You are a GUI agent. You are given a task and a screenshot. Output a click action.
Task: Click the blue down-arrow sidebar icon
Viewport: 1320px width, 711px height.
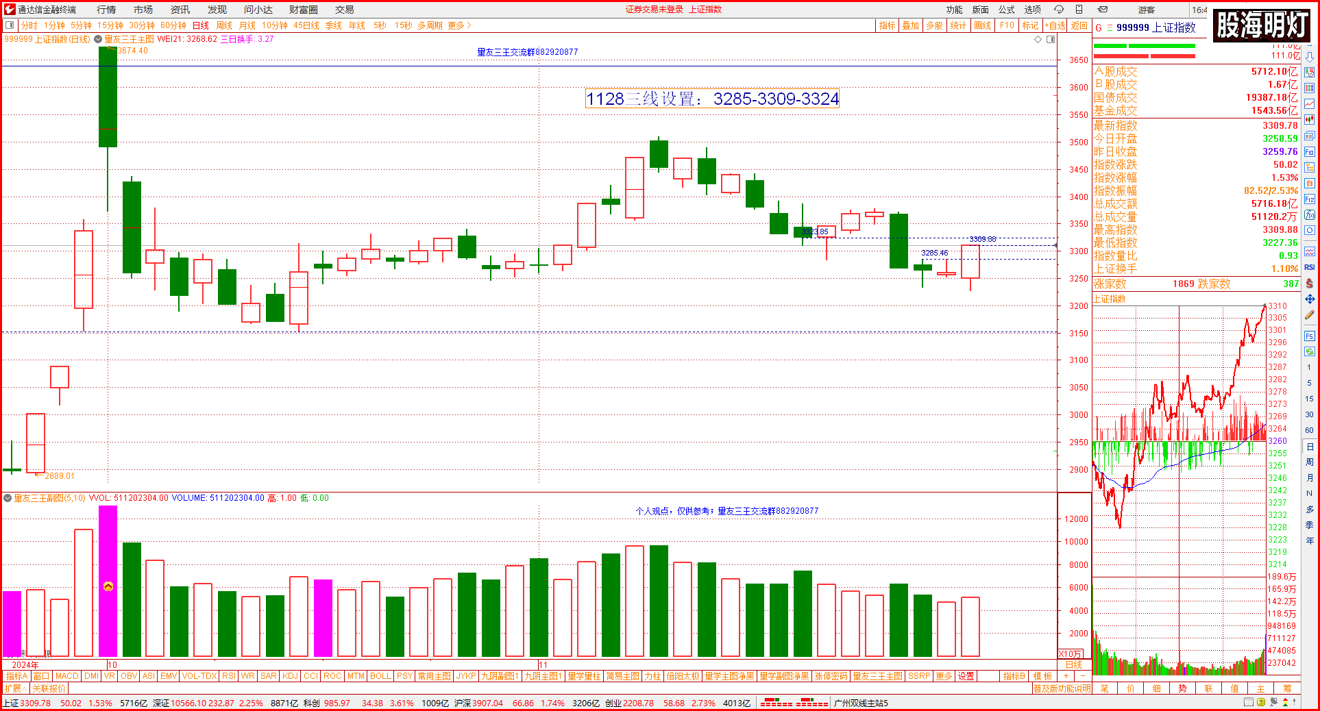(x=1309, y=57)
